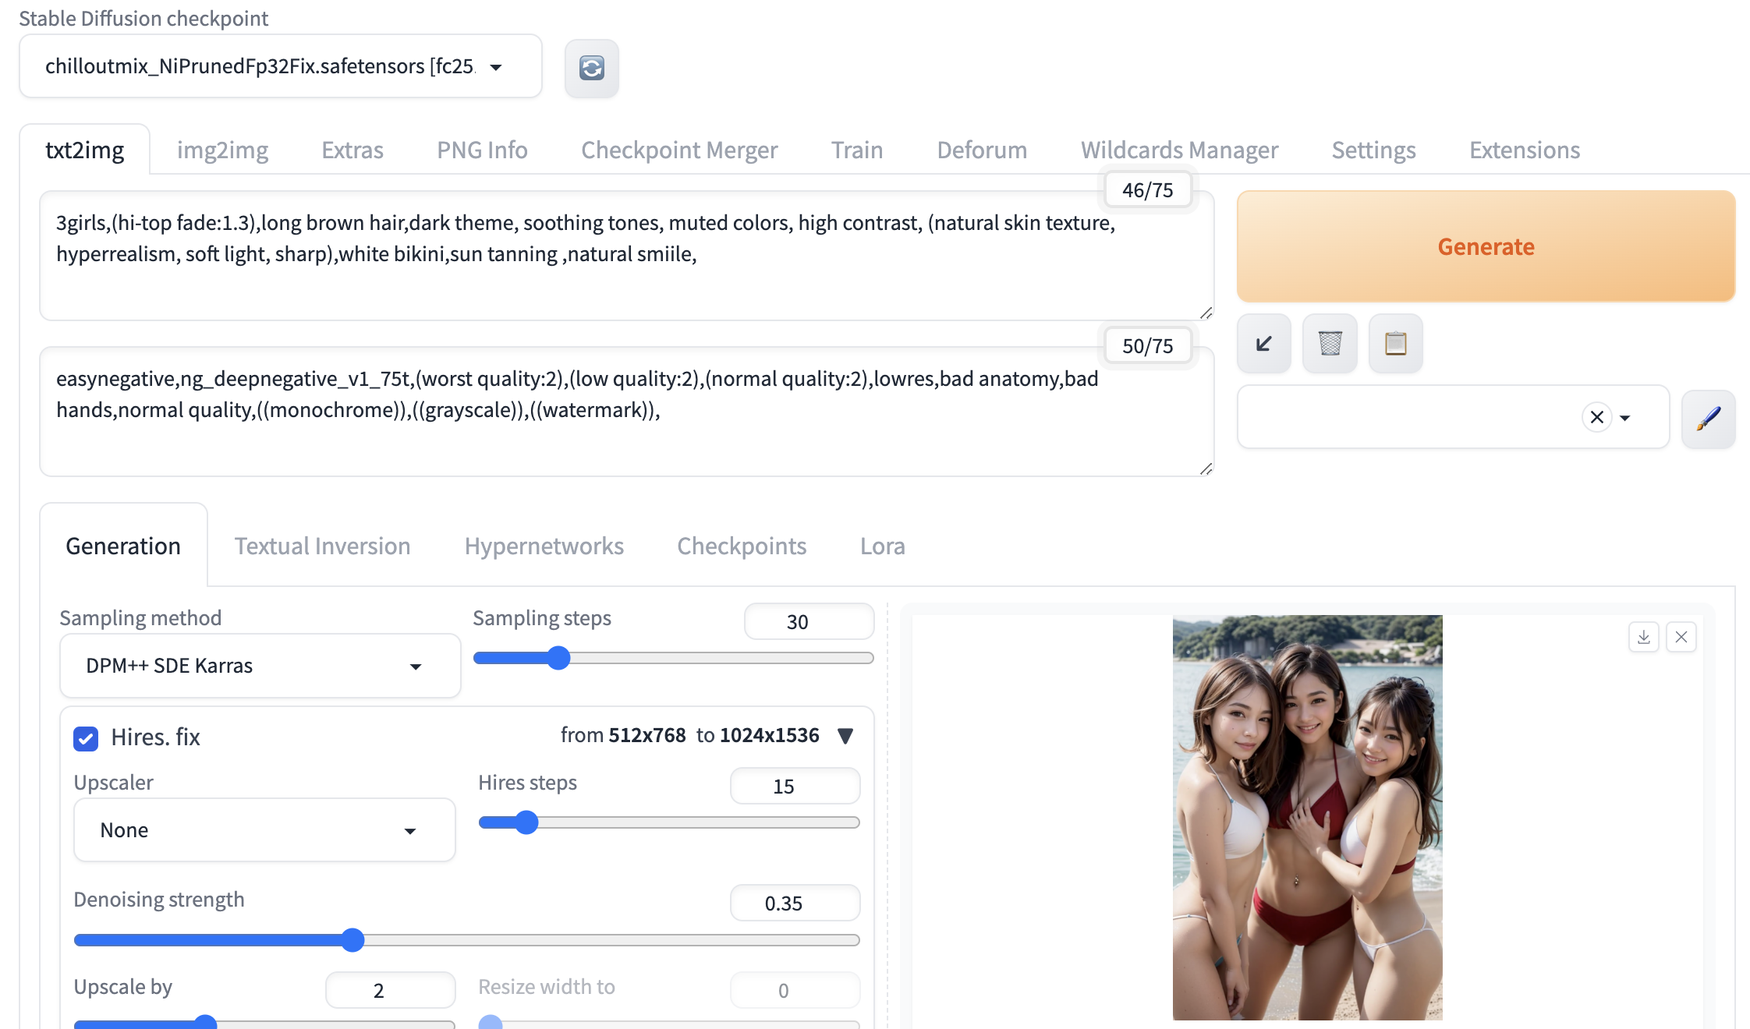Open the Lora tab

[x=882, y=546]
